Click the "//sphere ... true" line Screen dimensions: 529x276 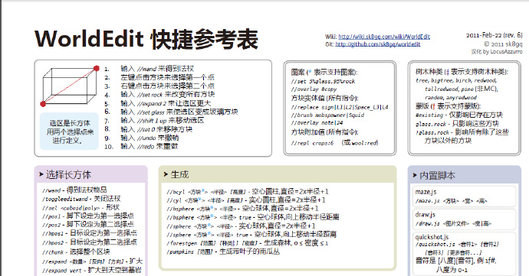point(251,234)
